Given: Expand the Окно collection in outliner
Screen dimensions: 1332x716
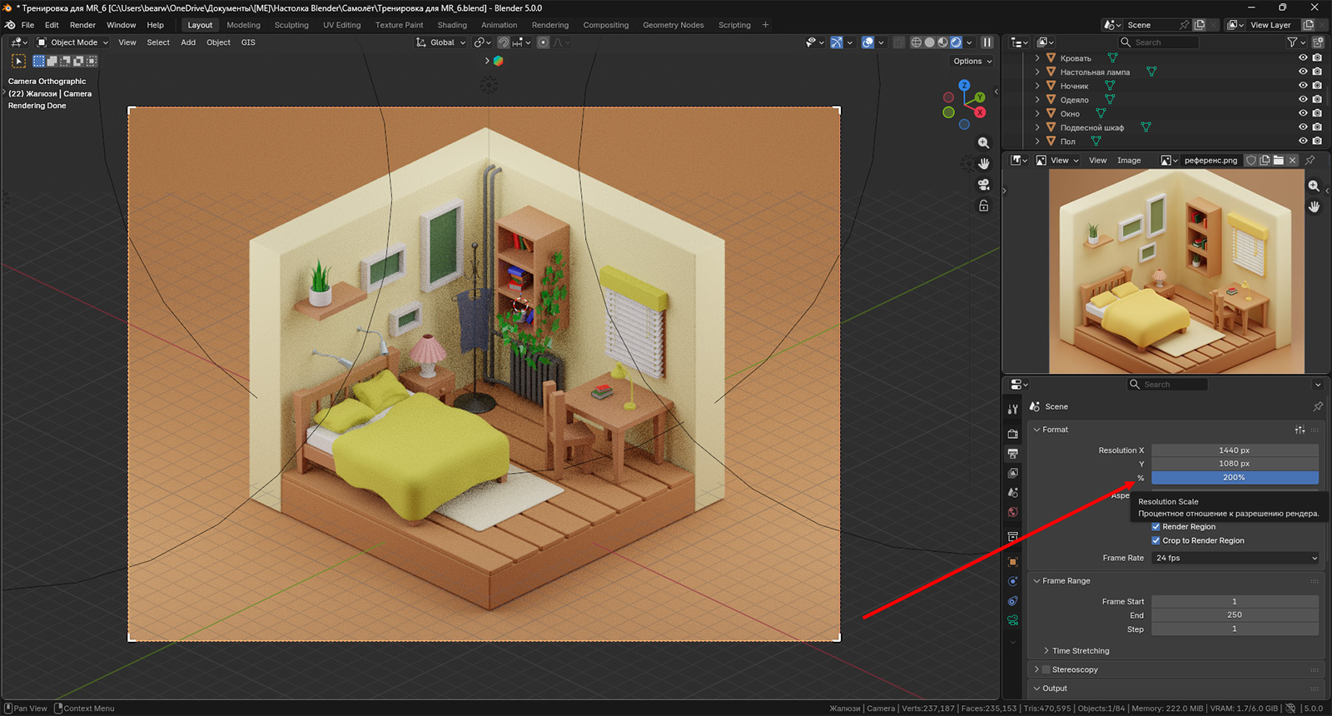Looking at the screenshot, I should pos(1037,114).
